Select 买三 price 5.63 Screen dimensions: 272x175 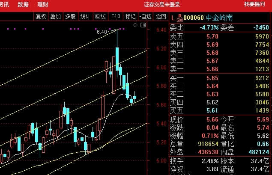pos(212,94)
